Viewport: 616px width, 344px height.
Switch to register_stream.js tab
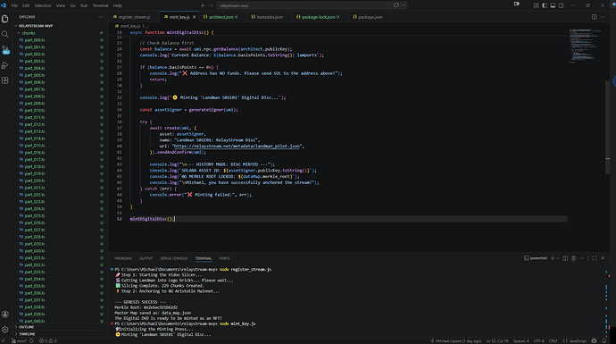click(134, 17)
